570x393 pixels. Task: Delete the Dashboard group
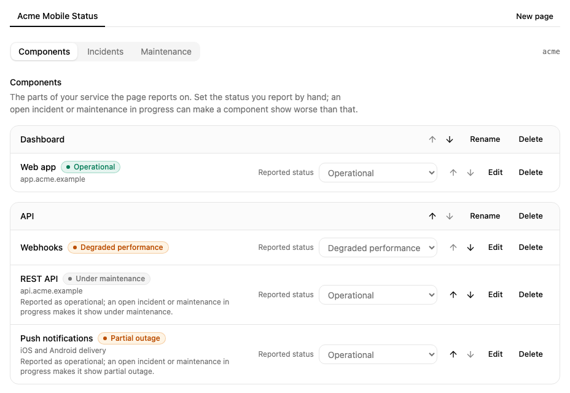point(531,139)
